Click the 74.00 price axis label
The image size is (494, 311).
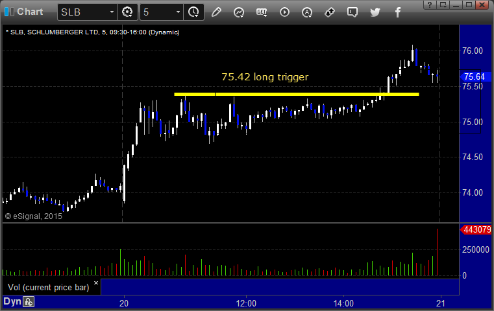473,192
